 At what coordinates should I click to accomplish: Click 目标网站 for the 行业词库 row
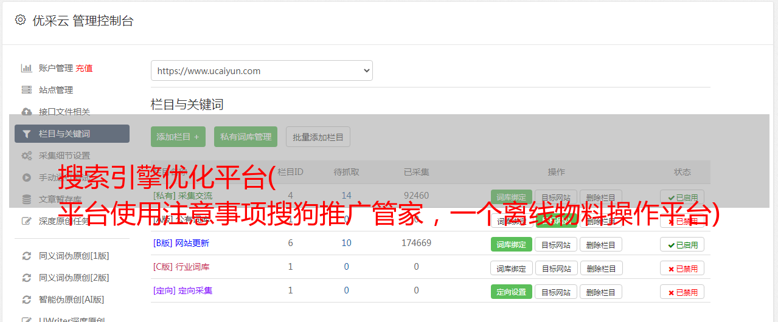point(556,269)
